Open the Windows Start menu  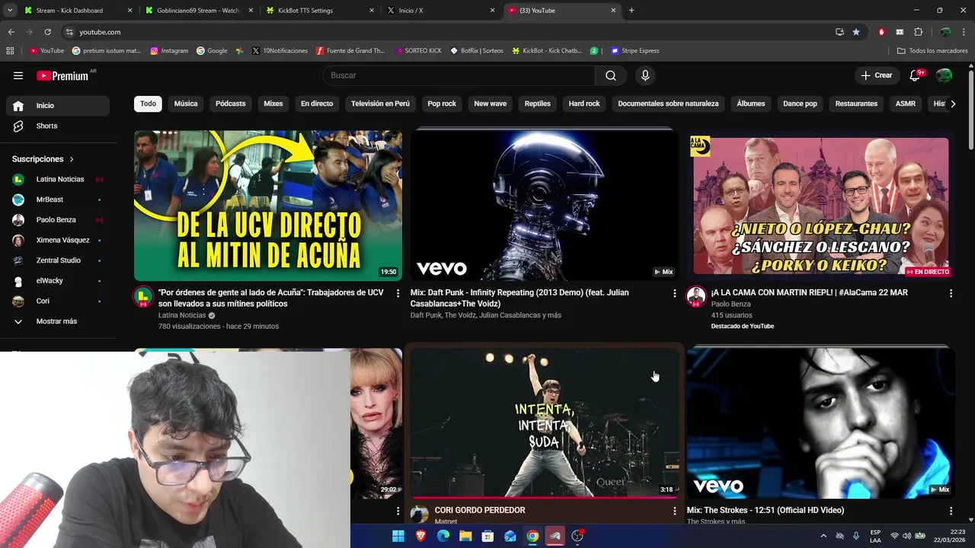coord(398,536)
